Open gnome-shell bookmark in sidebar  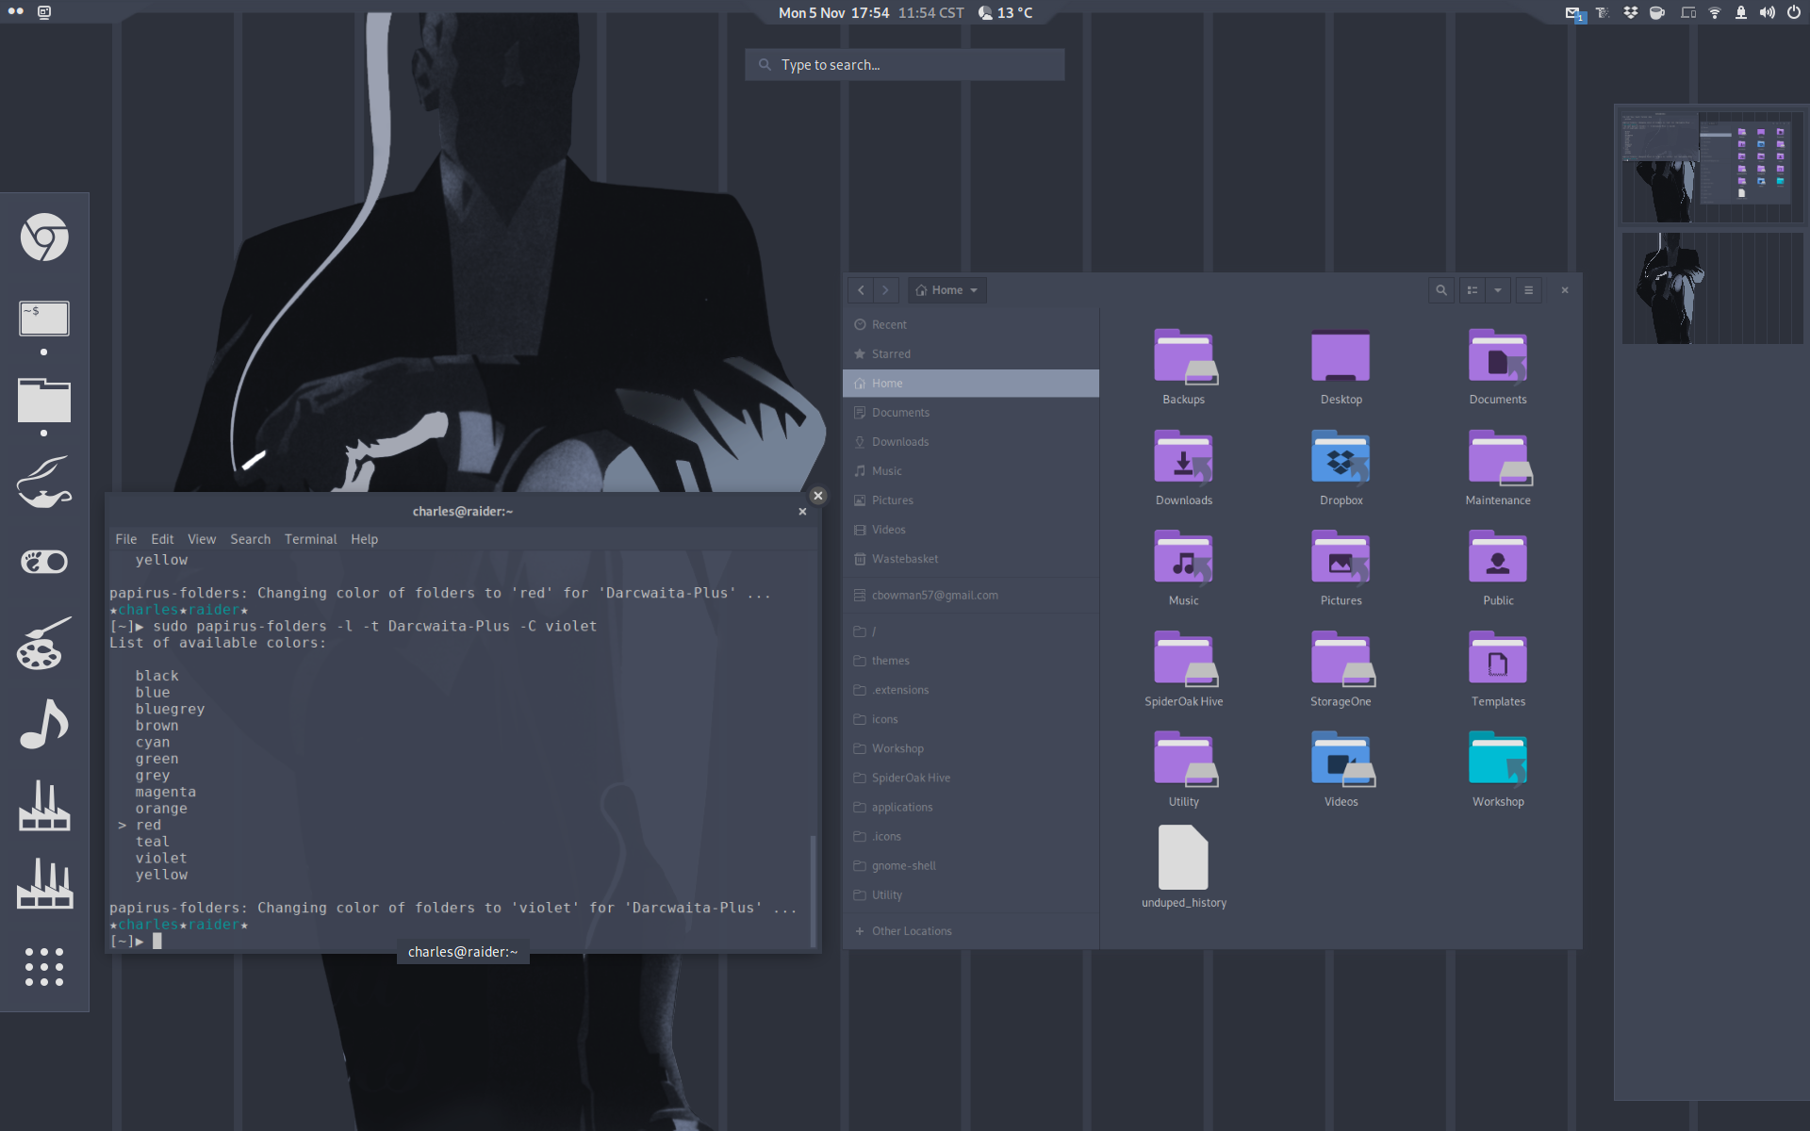click(x=971, y=865)
